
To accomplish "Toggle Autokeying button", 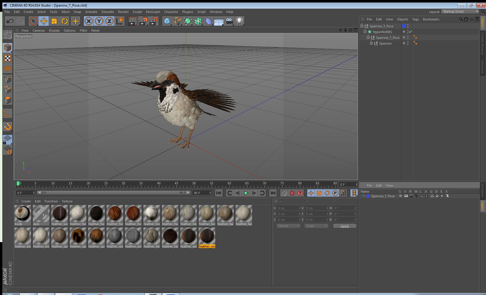I will tap(292, 193).
